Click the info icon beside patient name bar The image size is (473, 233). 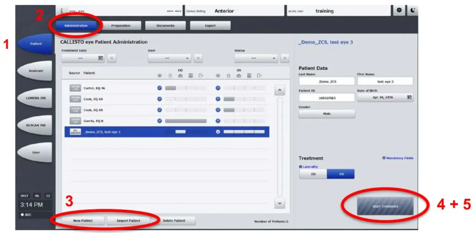point(61,11)
